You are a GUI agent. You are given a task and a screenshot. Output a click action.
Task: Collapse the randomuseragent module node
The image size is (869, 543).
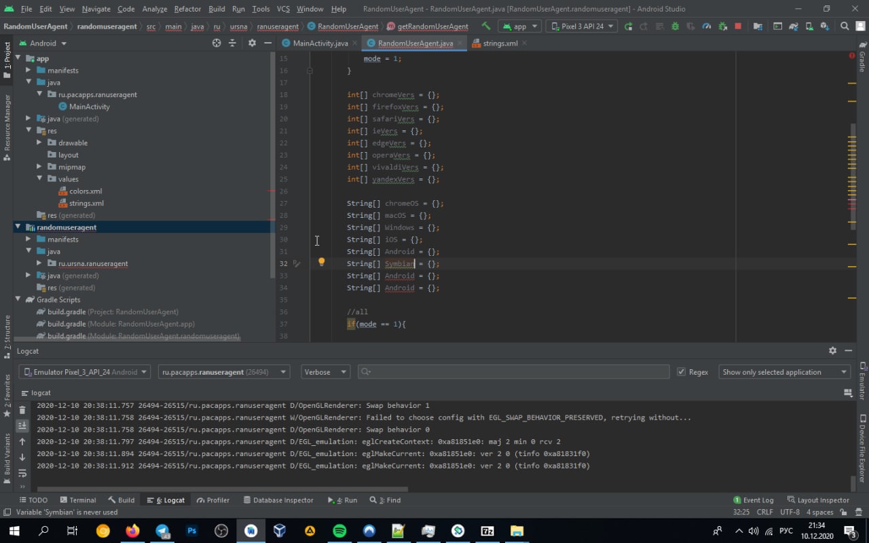[x=18, y=227]
